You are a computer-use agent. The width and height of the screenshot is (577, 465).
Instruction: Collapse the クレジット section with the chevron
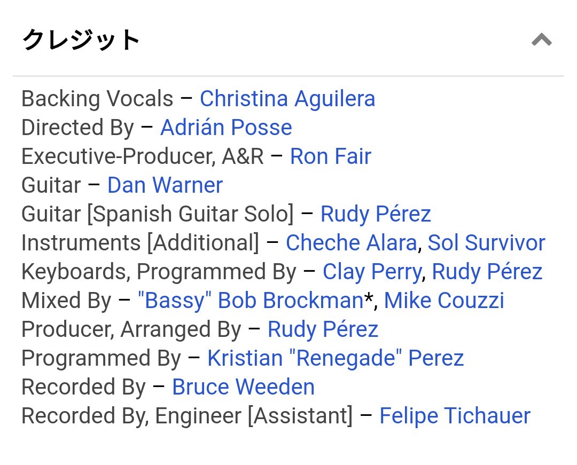[x=541, y=40]
